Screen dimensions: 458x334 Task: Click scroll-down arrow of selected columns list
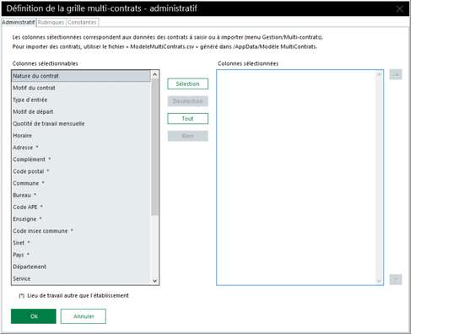379,281
